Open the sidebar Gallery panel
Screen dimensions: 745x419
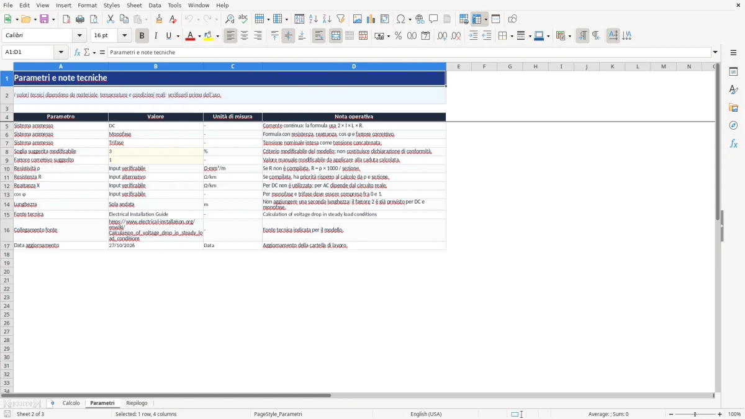pyautogui.click(x=733, y=107)
